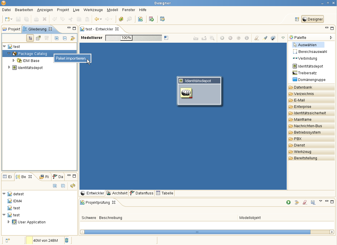
Task: Choose the Auswählen tool in the palette
Action: 307,45
